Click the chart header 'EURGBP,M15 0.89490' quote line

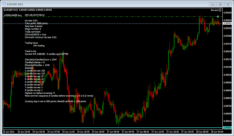click(28, 10)
